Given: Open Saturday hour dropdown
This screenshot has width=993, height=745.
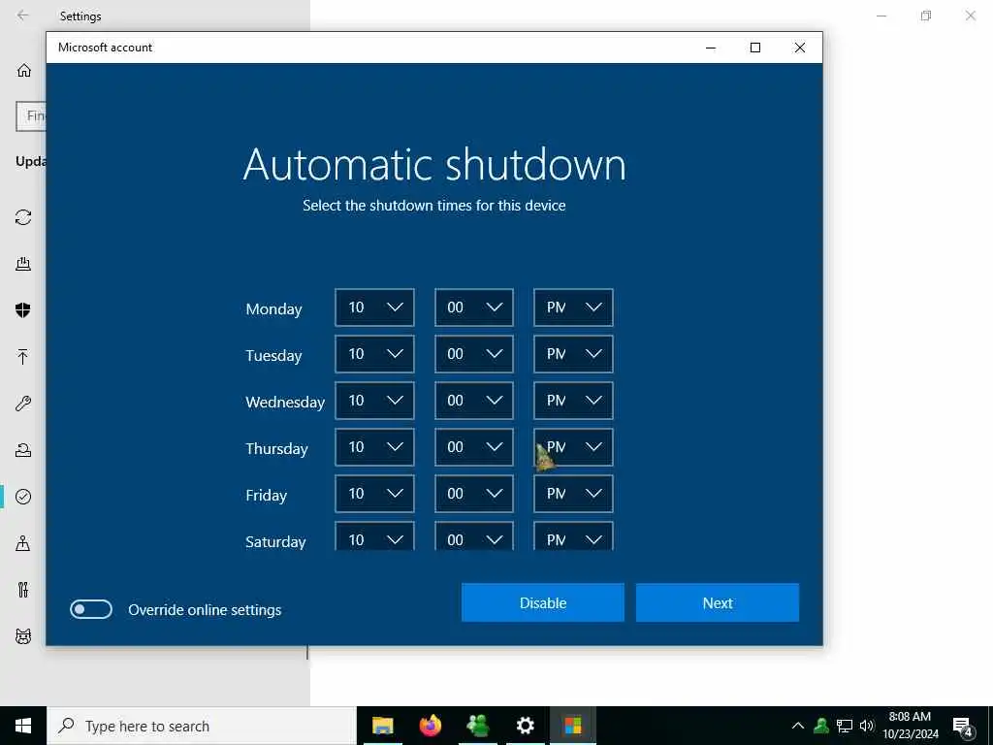Looking at the screenshot, I should (x=375, y=535).
